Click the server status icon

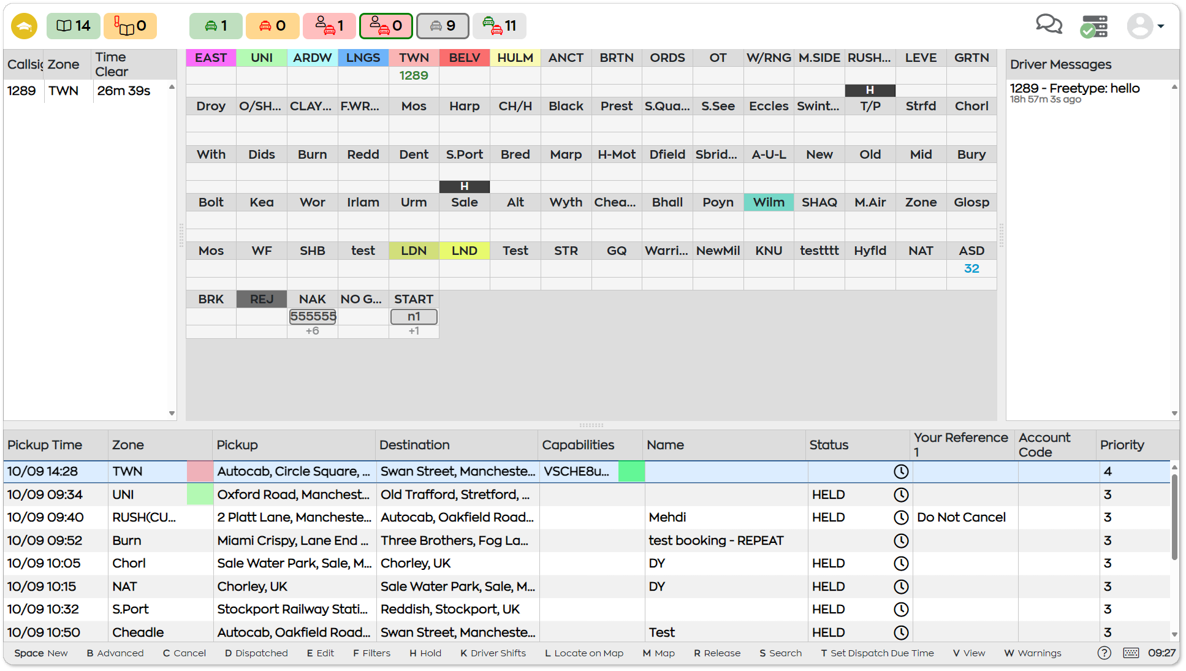1094,26
